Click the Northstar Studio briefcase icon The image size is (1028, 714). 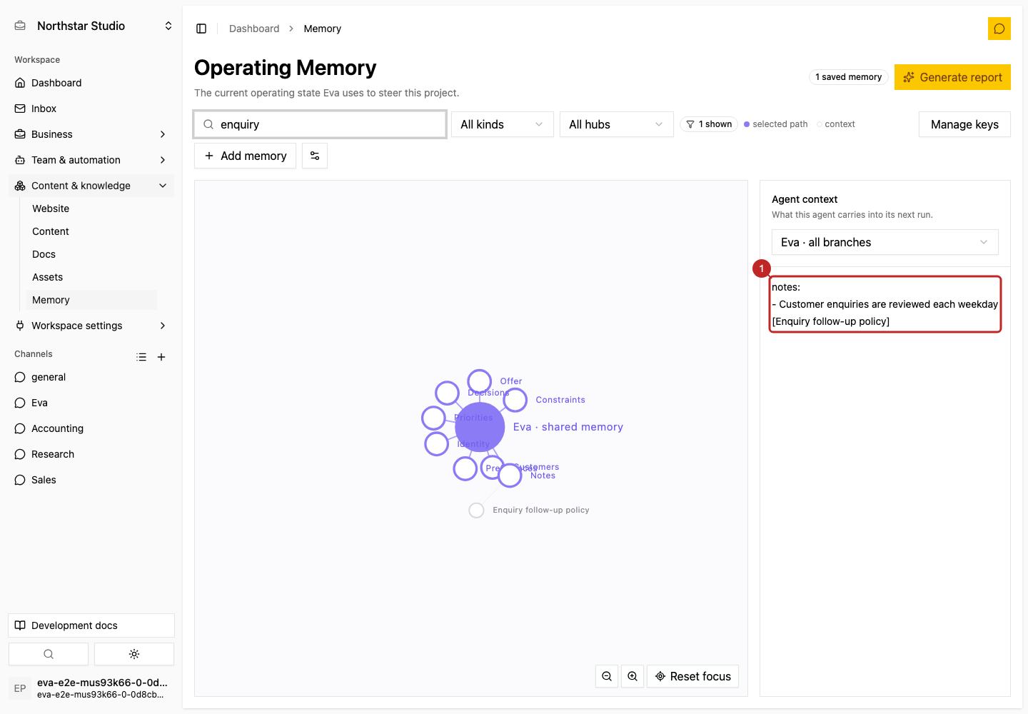point(20,26)
